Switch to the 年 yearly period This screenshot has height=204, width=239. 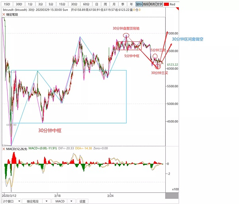pyautogui.click(x=131, y=4)
